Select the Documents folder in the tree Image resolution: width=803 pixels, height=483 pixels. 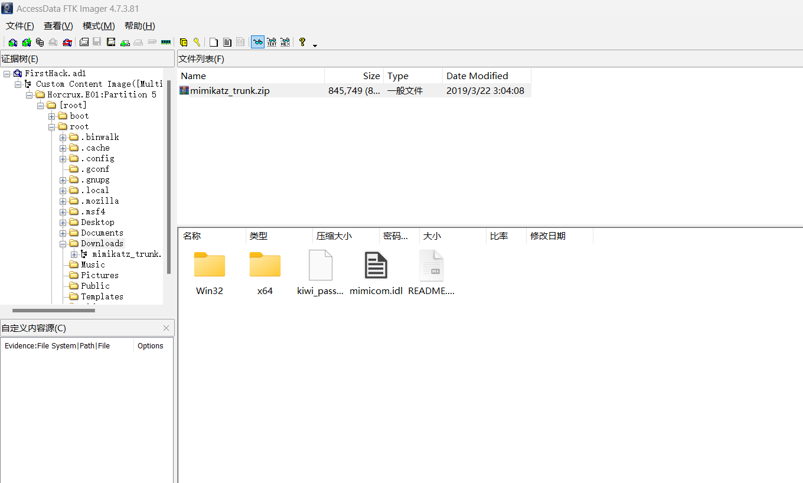[x=102, y=233]
